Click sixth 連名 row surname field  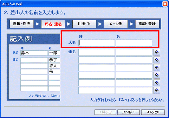coord(97,90)
